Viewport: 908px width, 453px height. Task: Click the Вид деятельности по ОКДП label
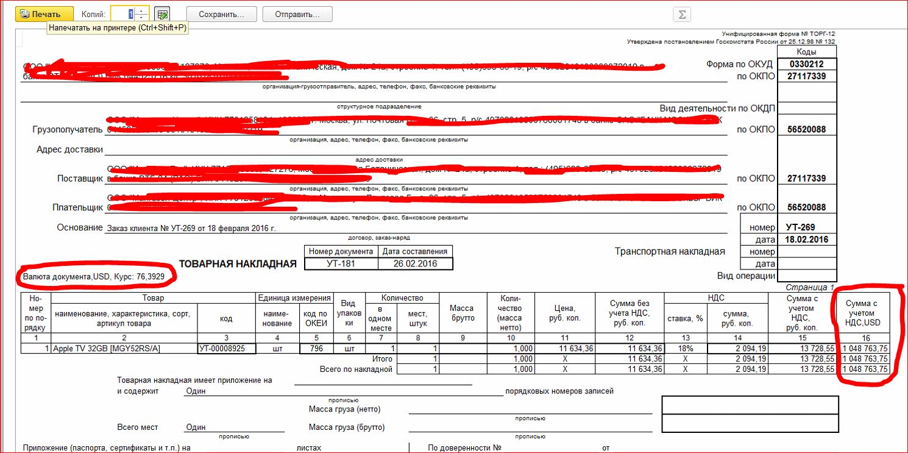tap(717, 109)
